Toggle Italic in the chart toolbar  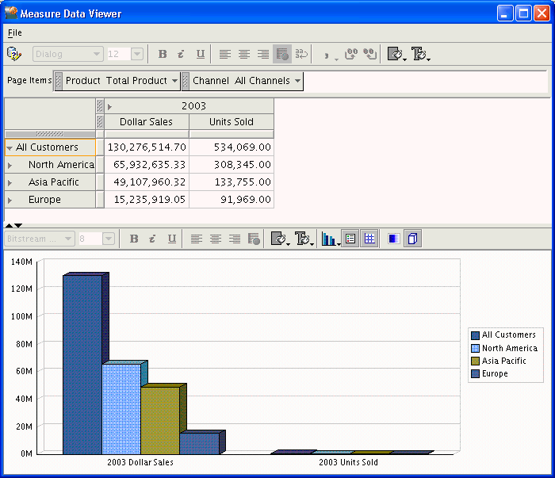pos(152,239)
